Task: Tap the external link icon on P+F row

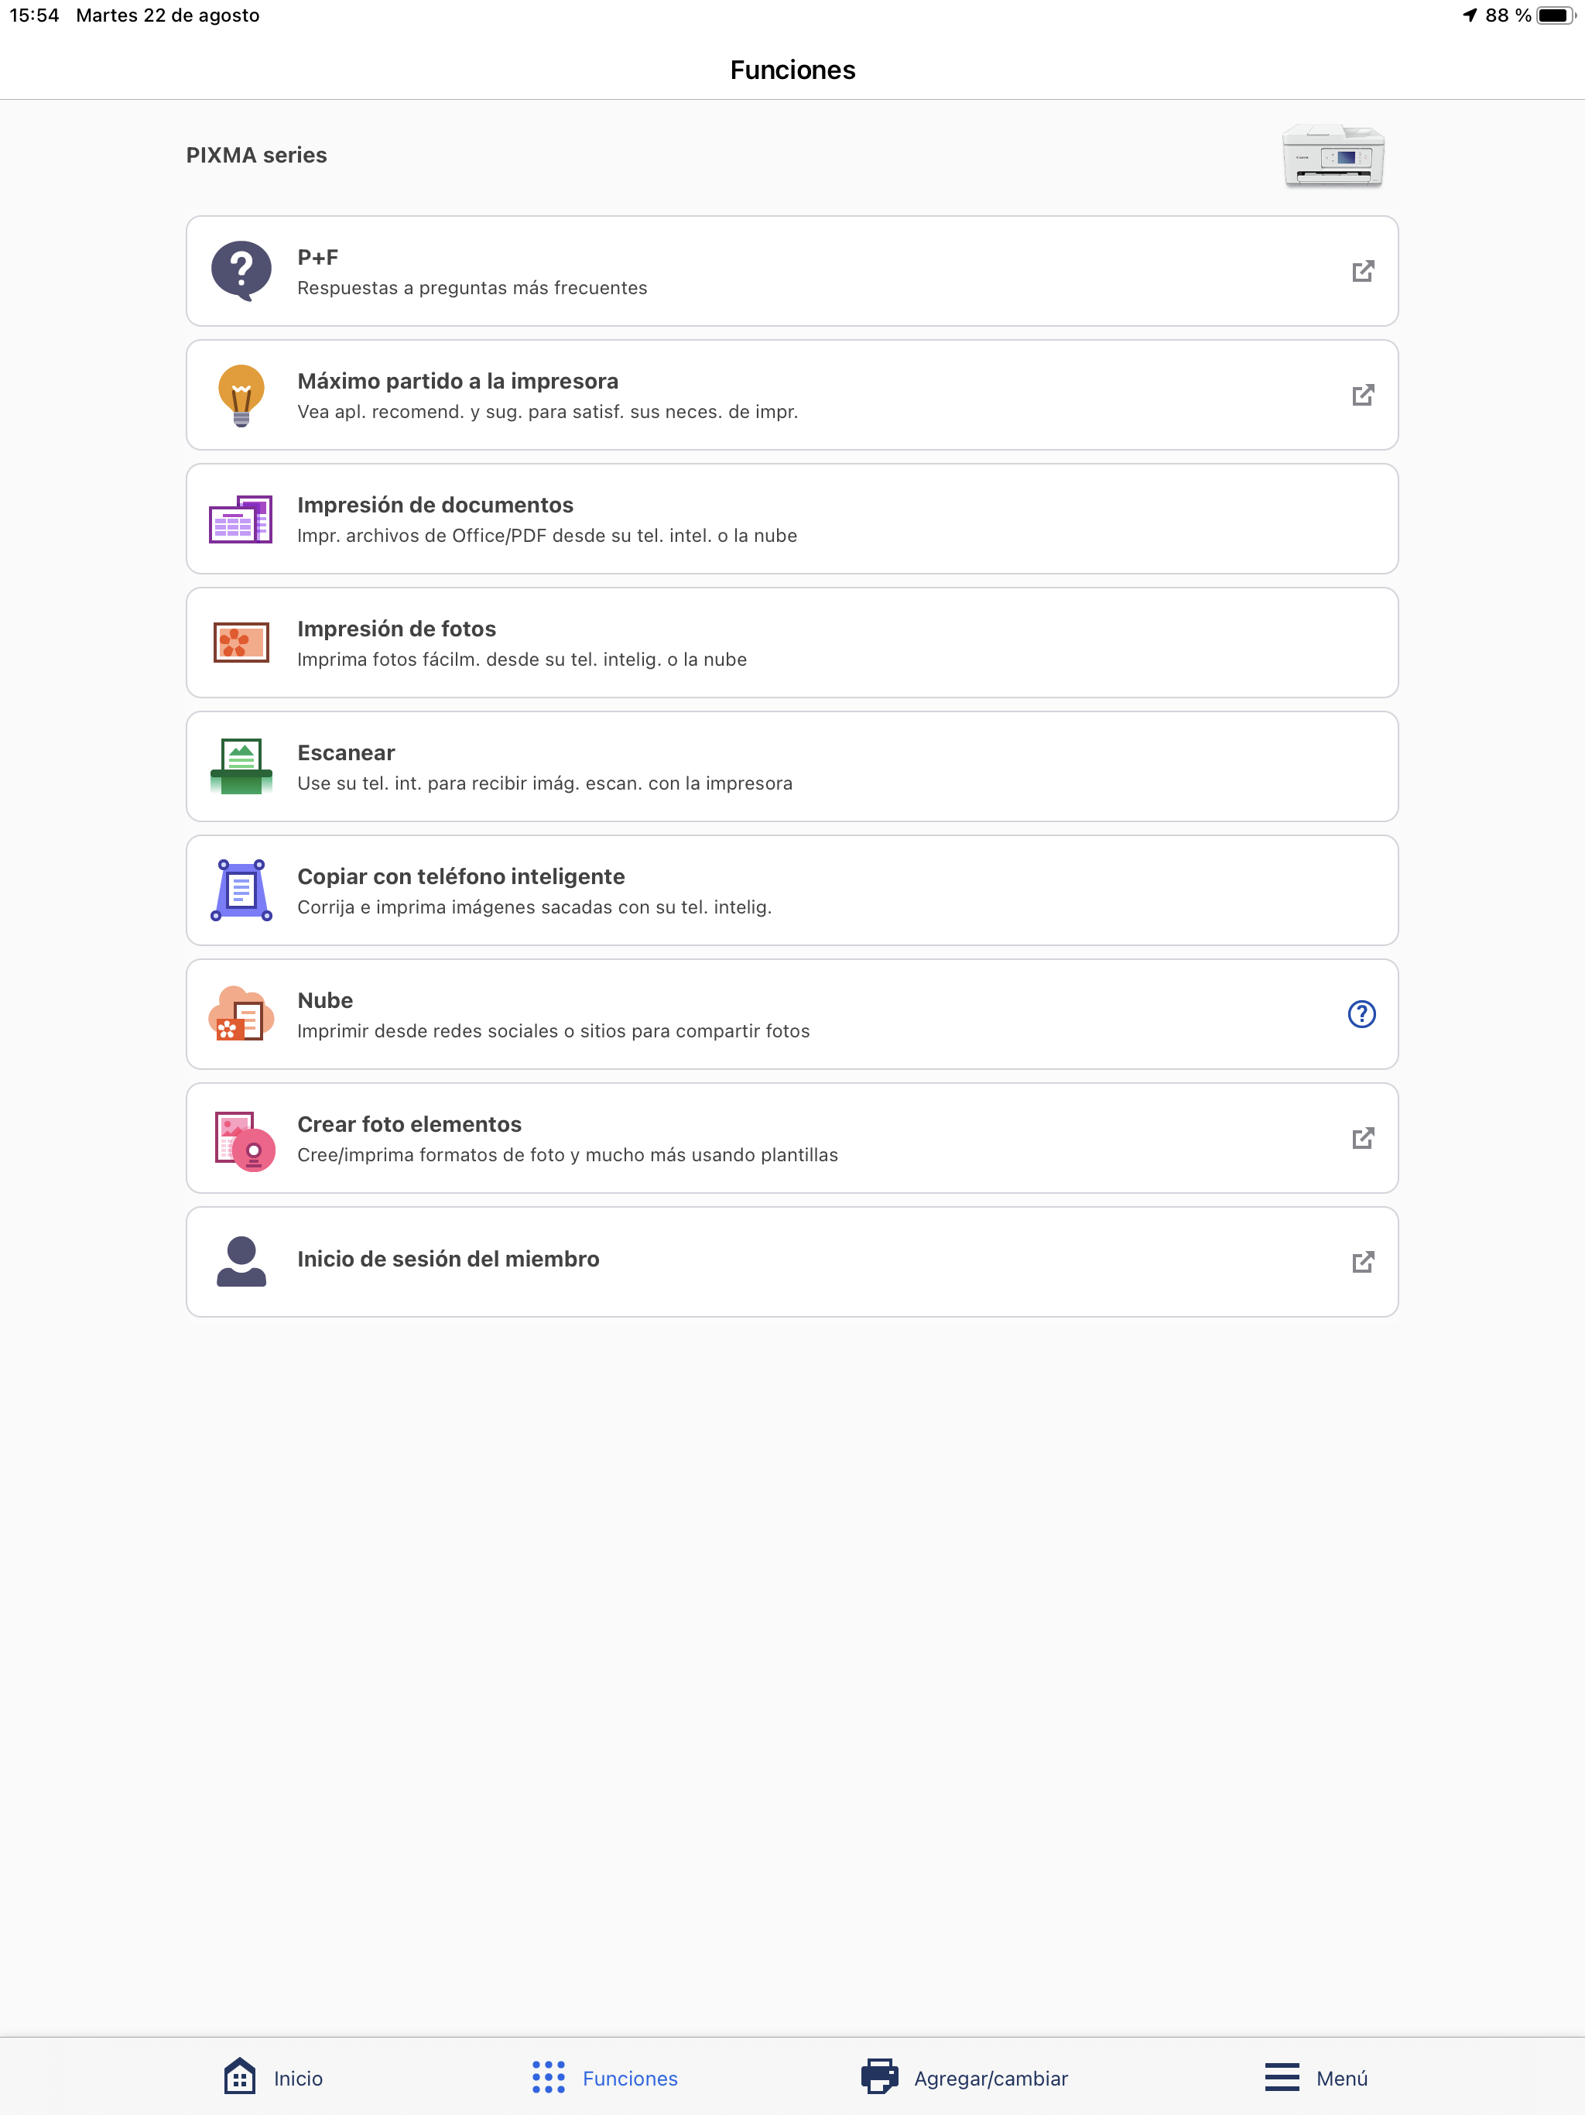Action: point(1362,271)
